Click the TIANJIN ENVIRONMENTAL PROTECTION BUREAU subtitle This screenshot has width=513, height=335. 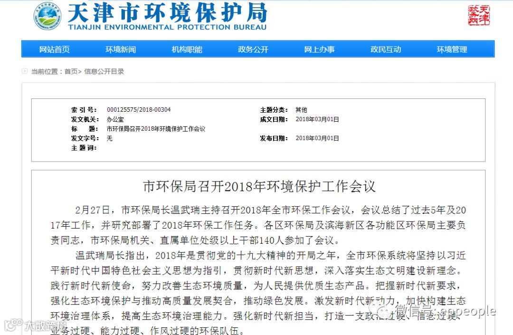pyautogui.click(x=168, y=28)
